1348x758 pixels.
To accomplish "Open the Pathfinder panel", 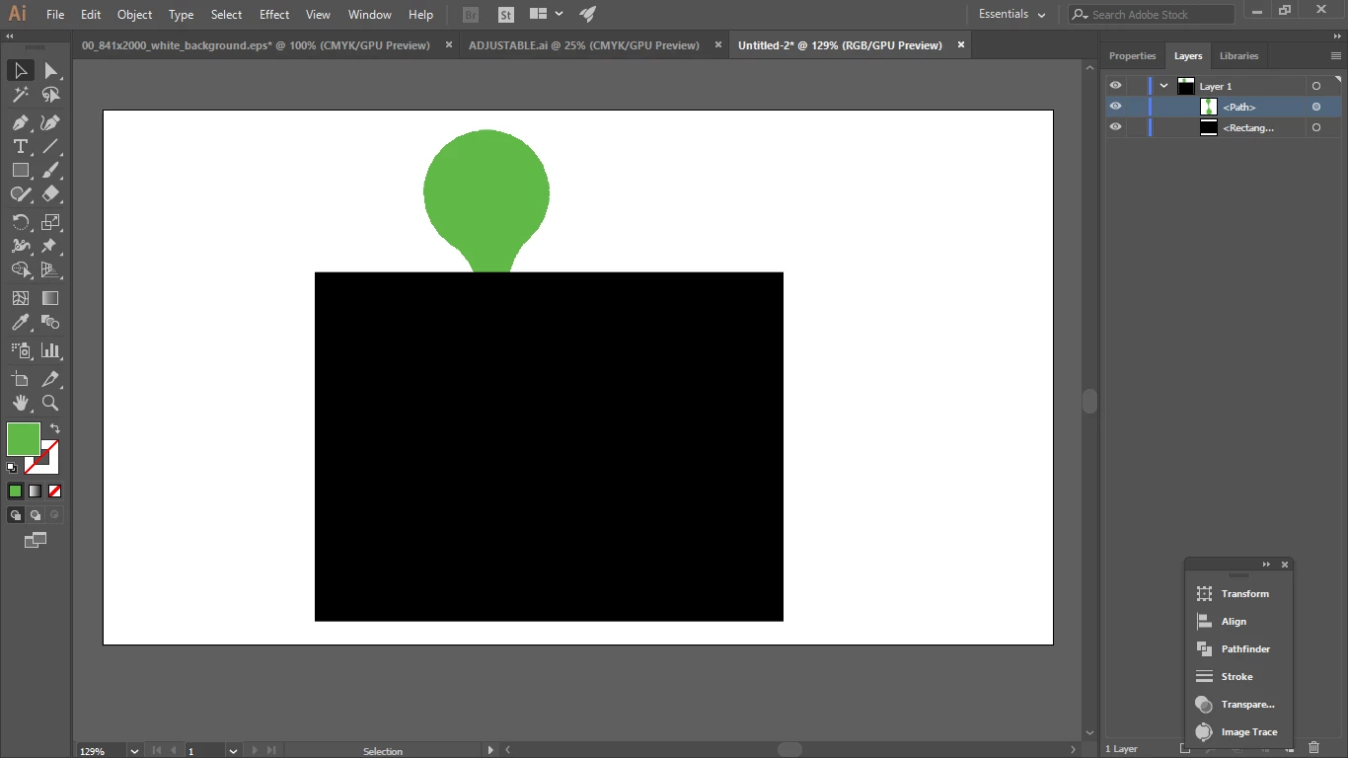I will coord(1235,649).
